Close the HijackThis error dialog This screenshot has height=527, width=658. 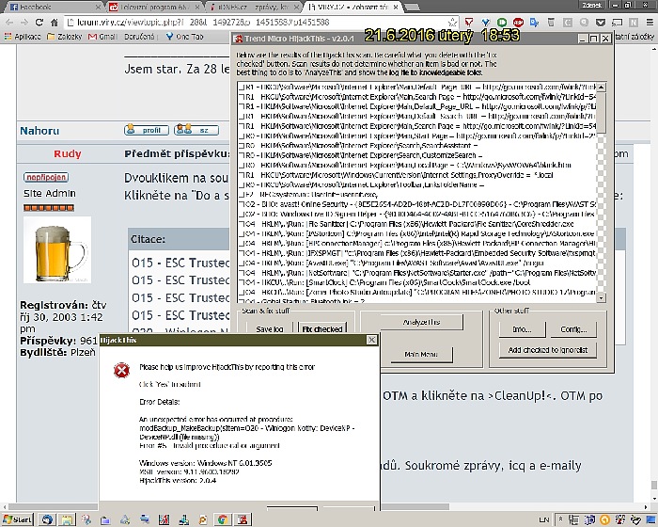point(371,340)
